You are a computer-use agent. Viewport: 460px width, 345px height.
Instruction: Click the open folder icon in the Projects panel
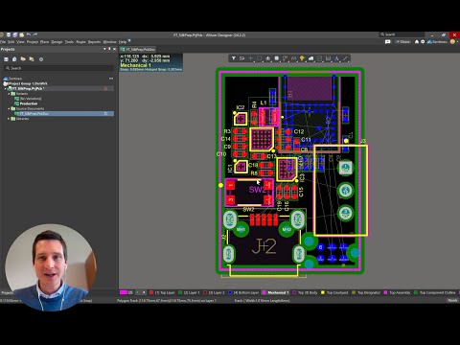[x=23, y=59]
